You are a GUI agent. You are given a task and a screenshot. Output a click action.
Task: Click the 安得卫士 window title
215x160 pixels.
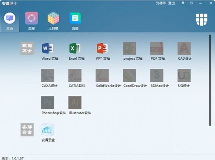pyautogui.click(x=9, y=4)
